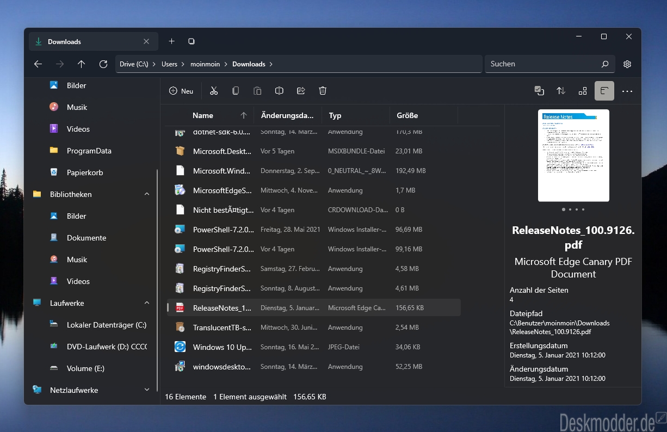
Task: Open the layout options icon
Action: [583, 91]
